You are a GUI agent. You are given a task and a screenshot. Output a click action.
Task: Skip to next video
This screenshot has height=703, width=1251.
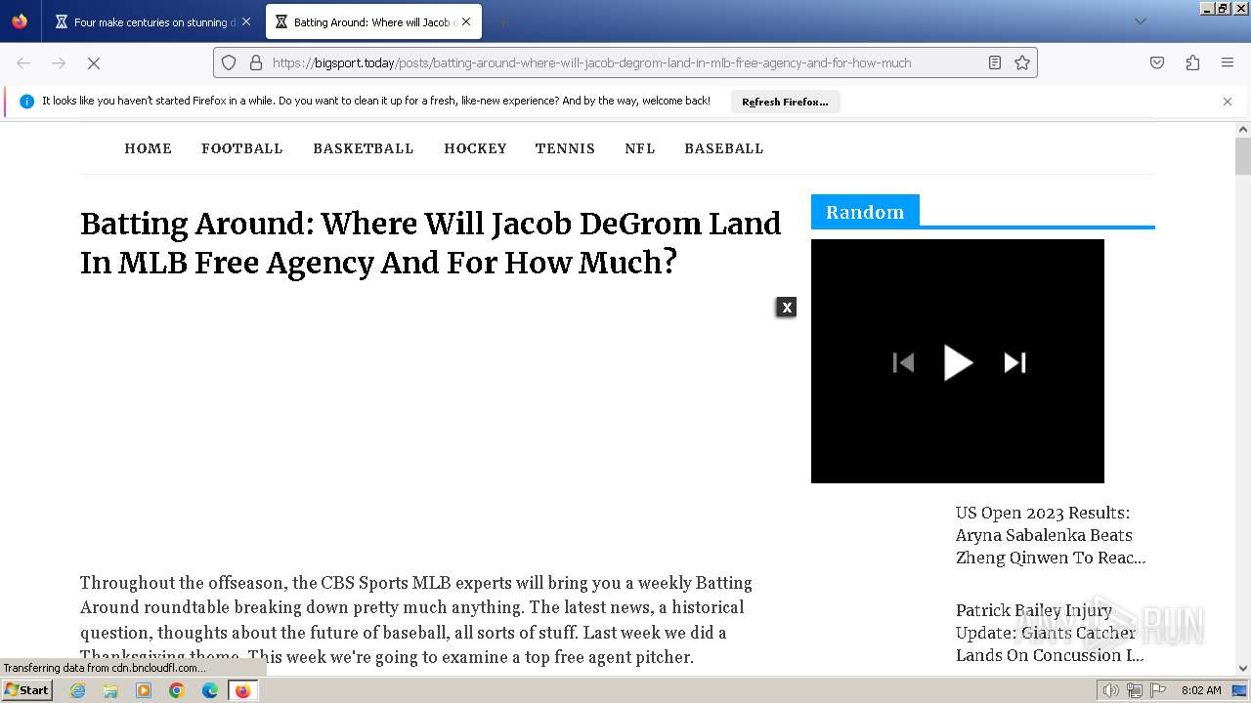tap(1015, 363)
